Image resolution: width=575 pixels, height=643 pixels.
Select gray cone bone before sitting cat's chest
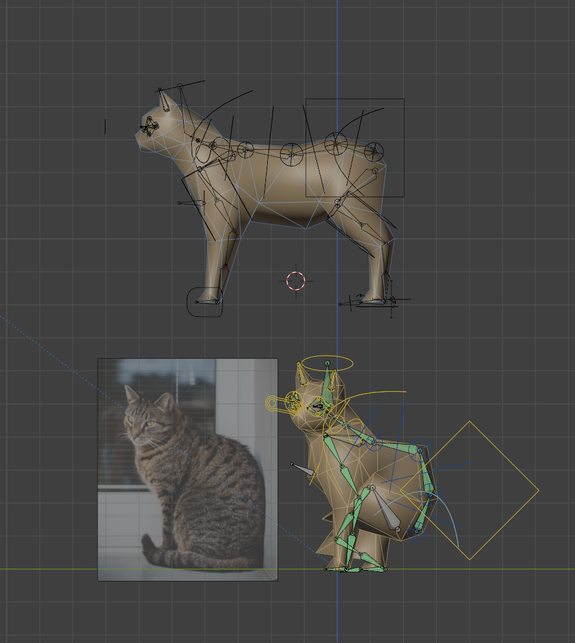[x=303, y=470]
